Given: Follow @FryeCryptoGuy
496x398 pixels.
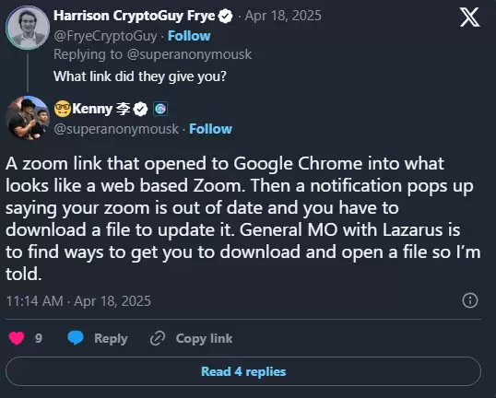Looking at the screenshot, I should click(x=189, y=36).
